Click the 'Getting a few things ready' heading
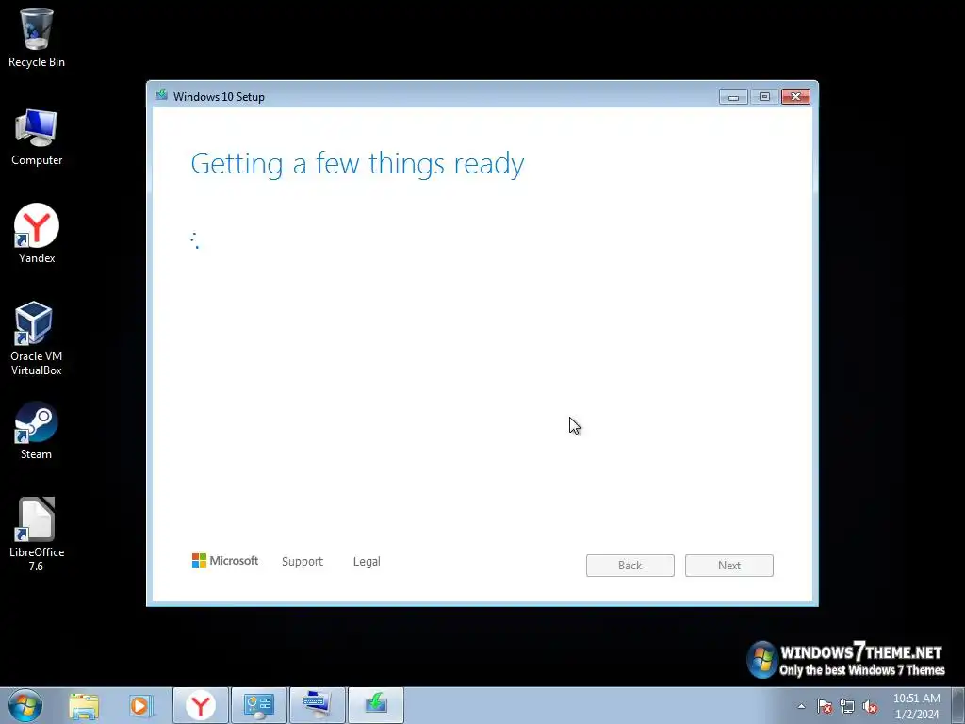965x724 pixels. (357, 164)
